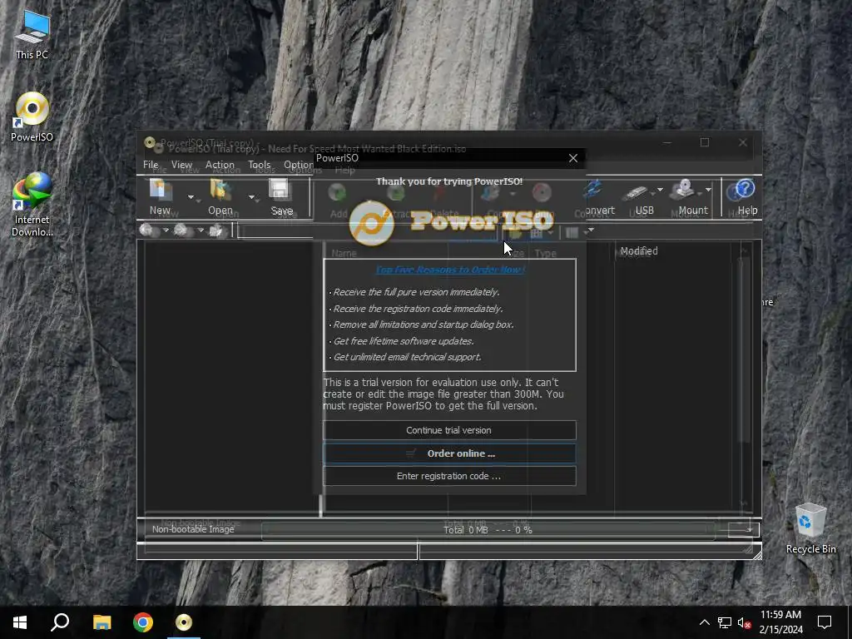The image size is (852, 639).
Task: Select the Internet Download Manager desktop shortcut
Action: pyautogui.click(x=32, y=205)
